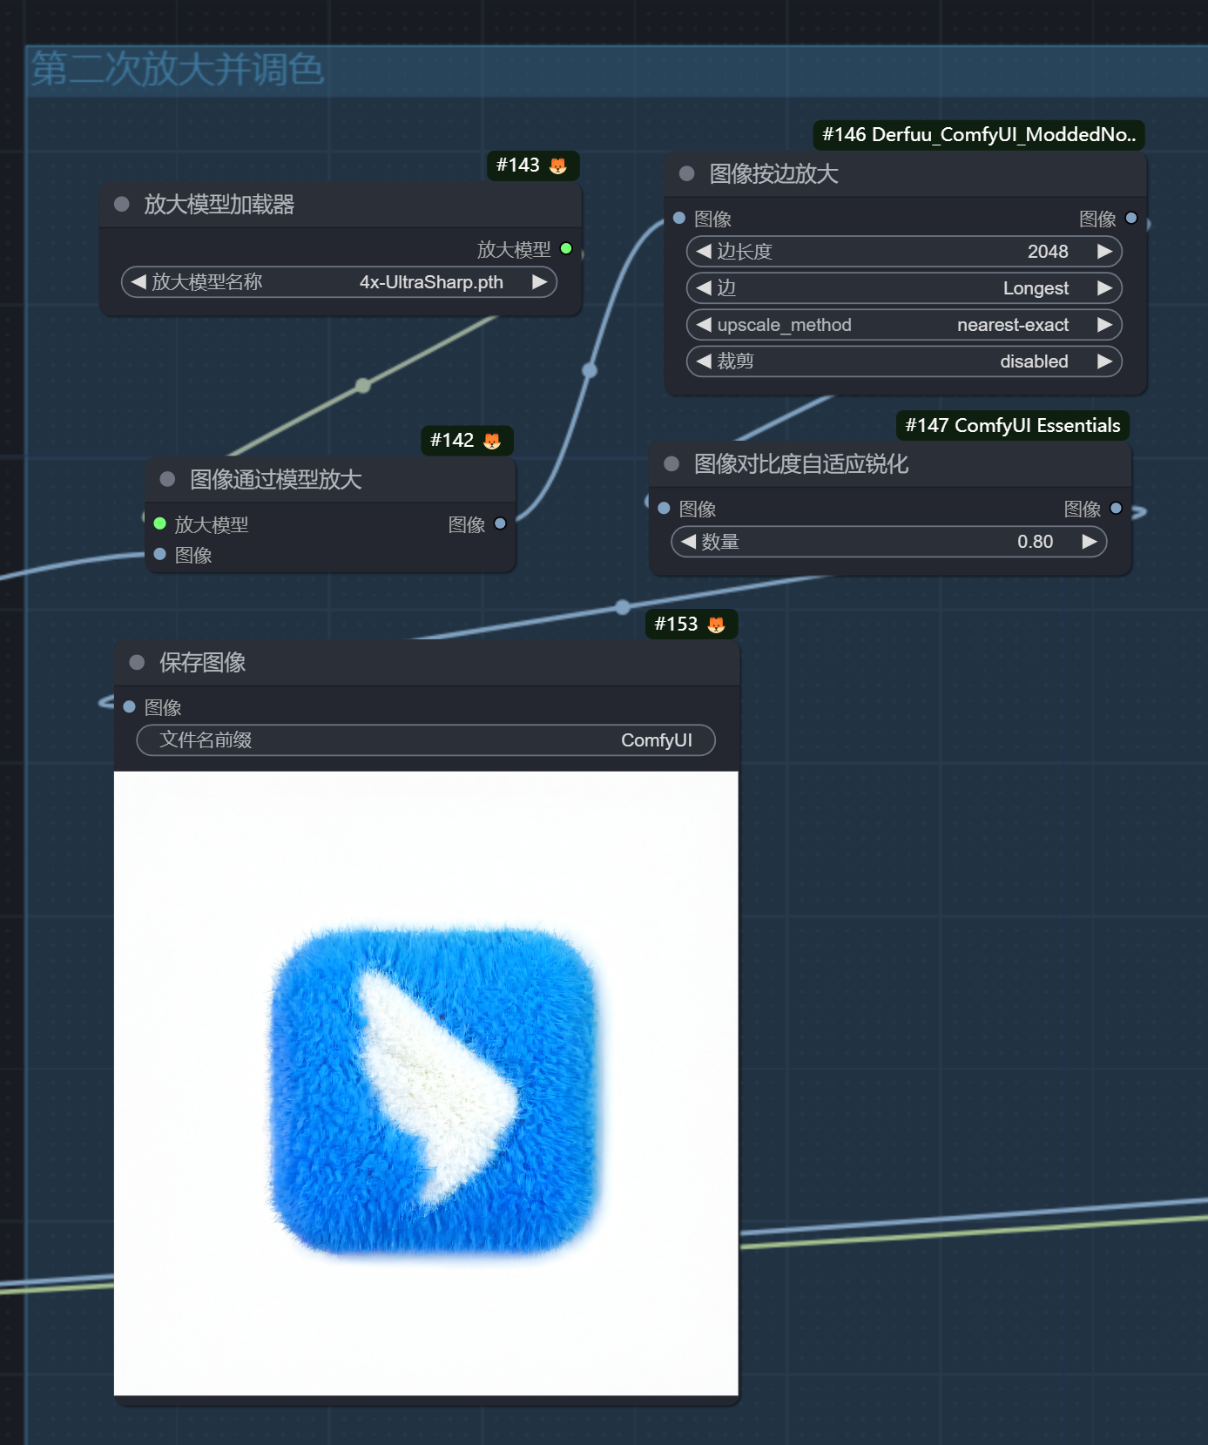Switch 边 to the previous option with left arrow
The width and height of the screenshot is (1208, 1445).
[x=704, y=287]
